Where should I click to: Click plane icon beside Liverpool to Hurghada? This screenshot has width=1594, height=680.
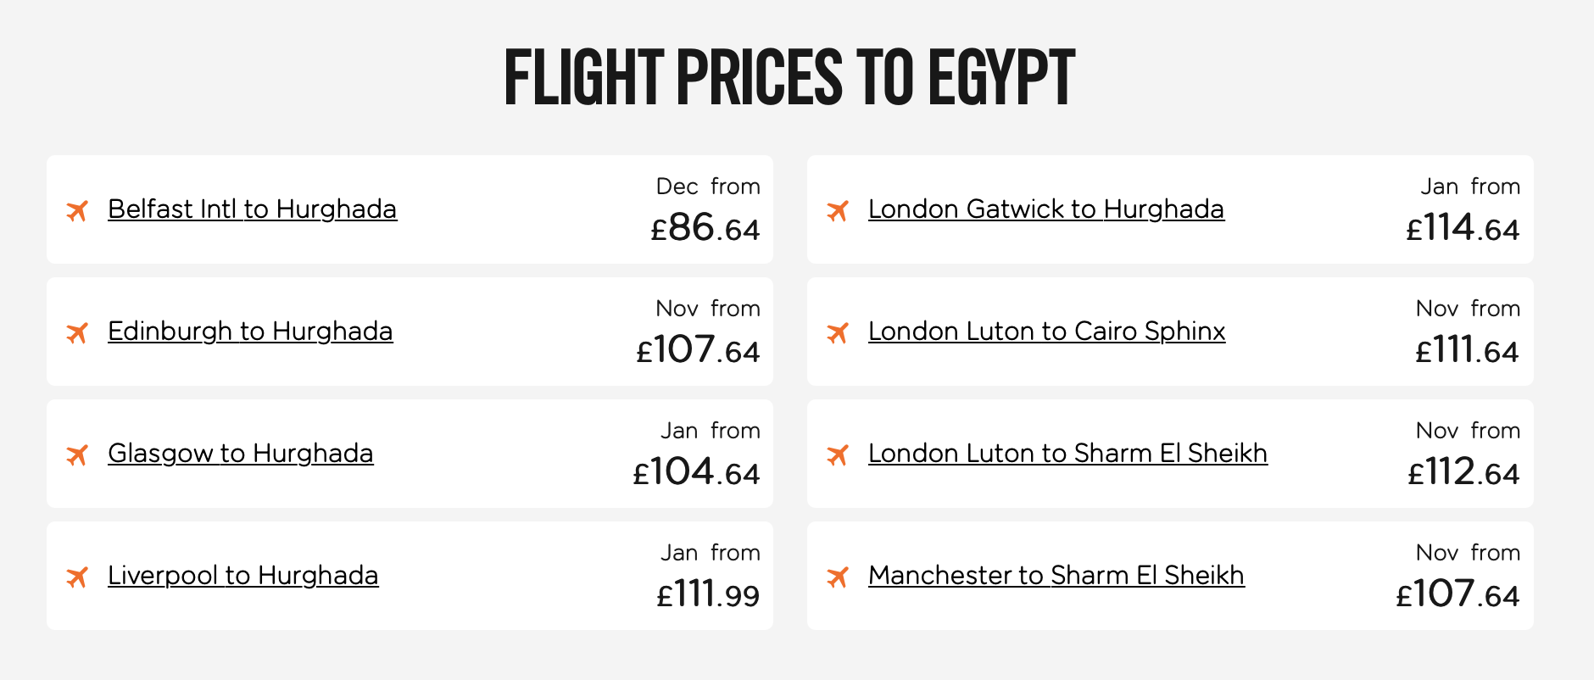(77, 577)
